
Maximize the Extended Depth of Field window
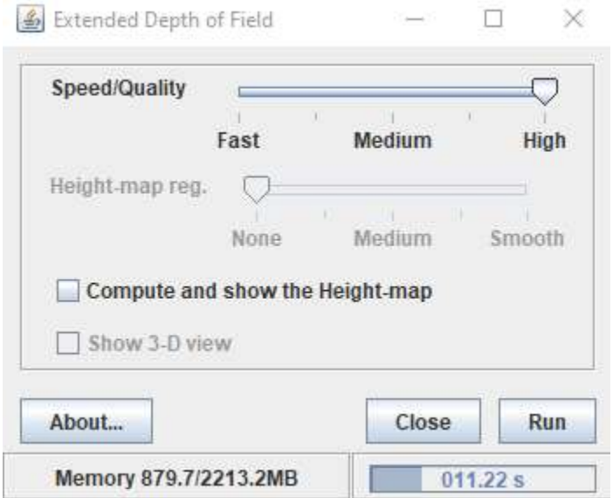tap(495, 19)
